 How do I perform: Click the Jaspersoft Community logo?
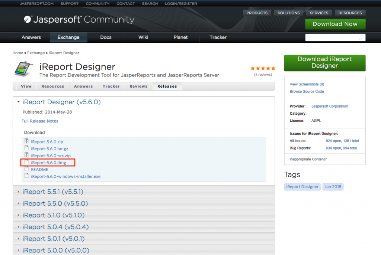pos(79,19)
